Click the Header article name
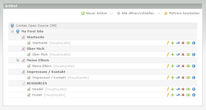The width and height of the screenshot is (206, 110). (38, 89)
